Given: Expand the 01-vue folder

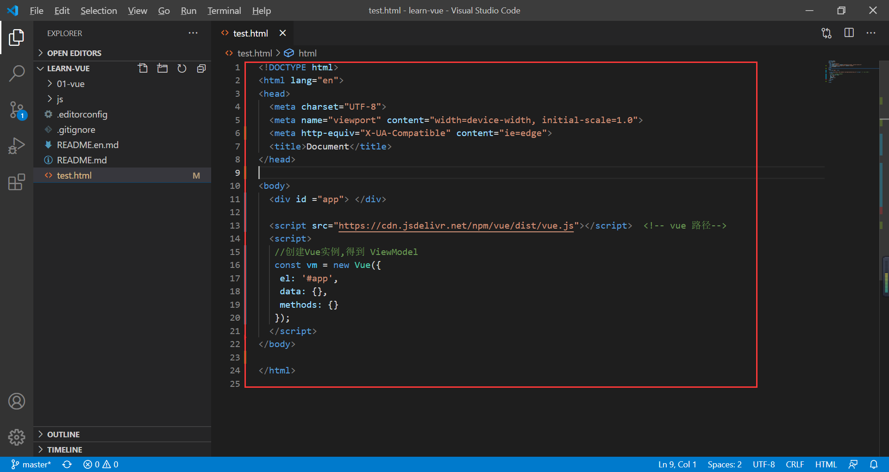Looking at the screenshot, I should point(70,84).
